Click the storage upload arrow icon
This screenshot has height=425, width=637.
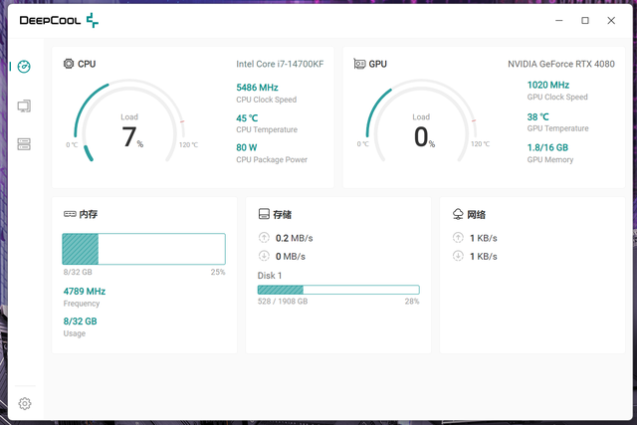tap(264, 238)
